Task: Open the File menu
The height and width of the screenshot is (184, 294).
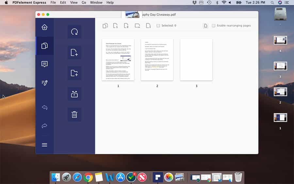Action: click(x=53, y=2)
